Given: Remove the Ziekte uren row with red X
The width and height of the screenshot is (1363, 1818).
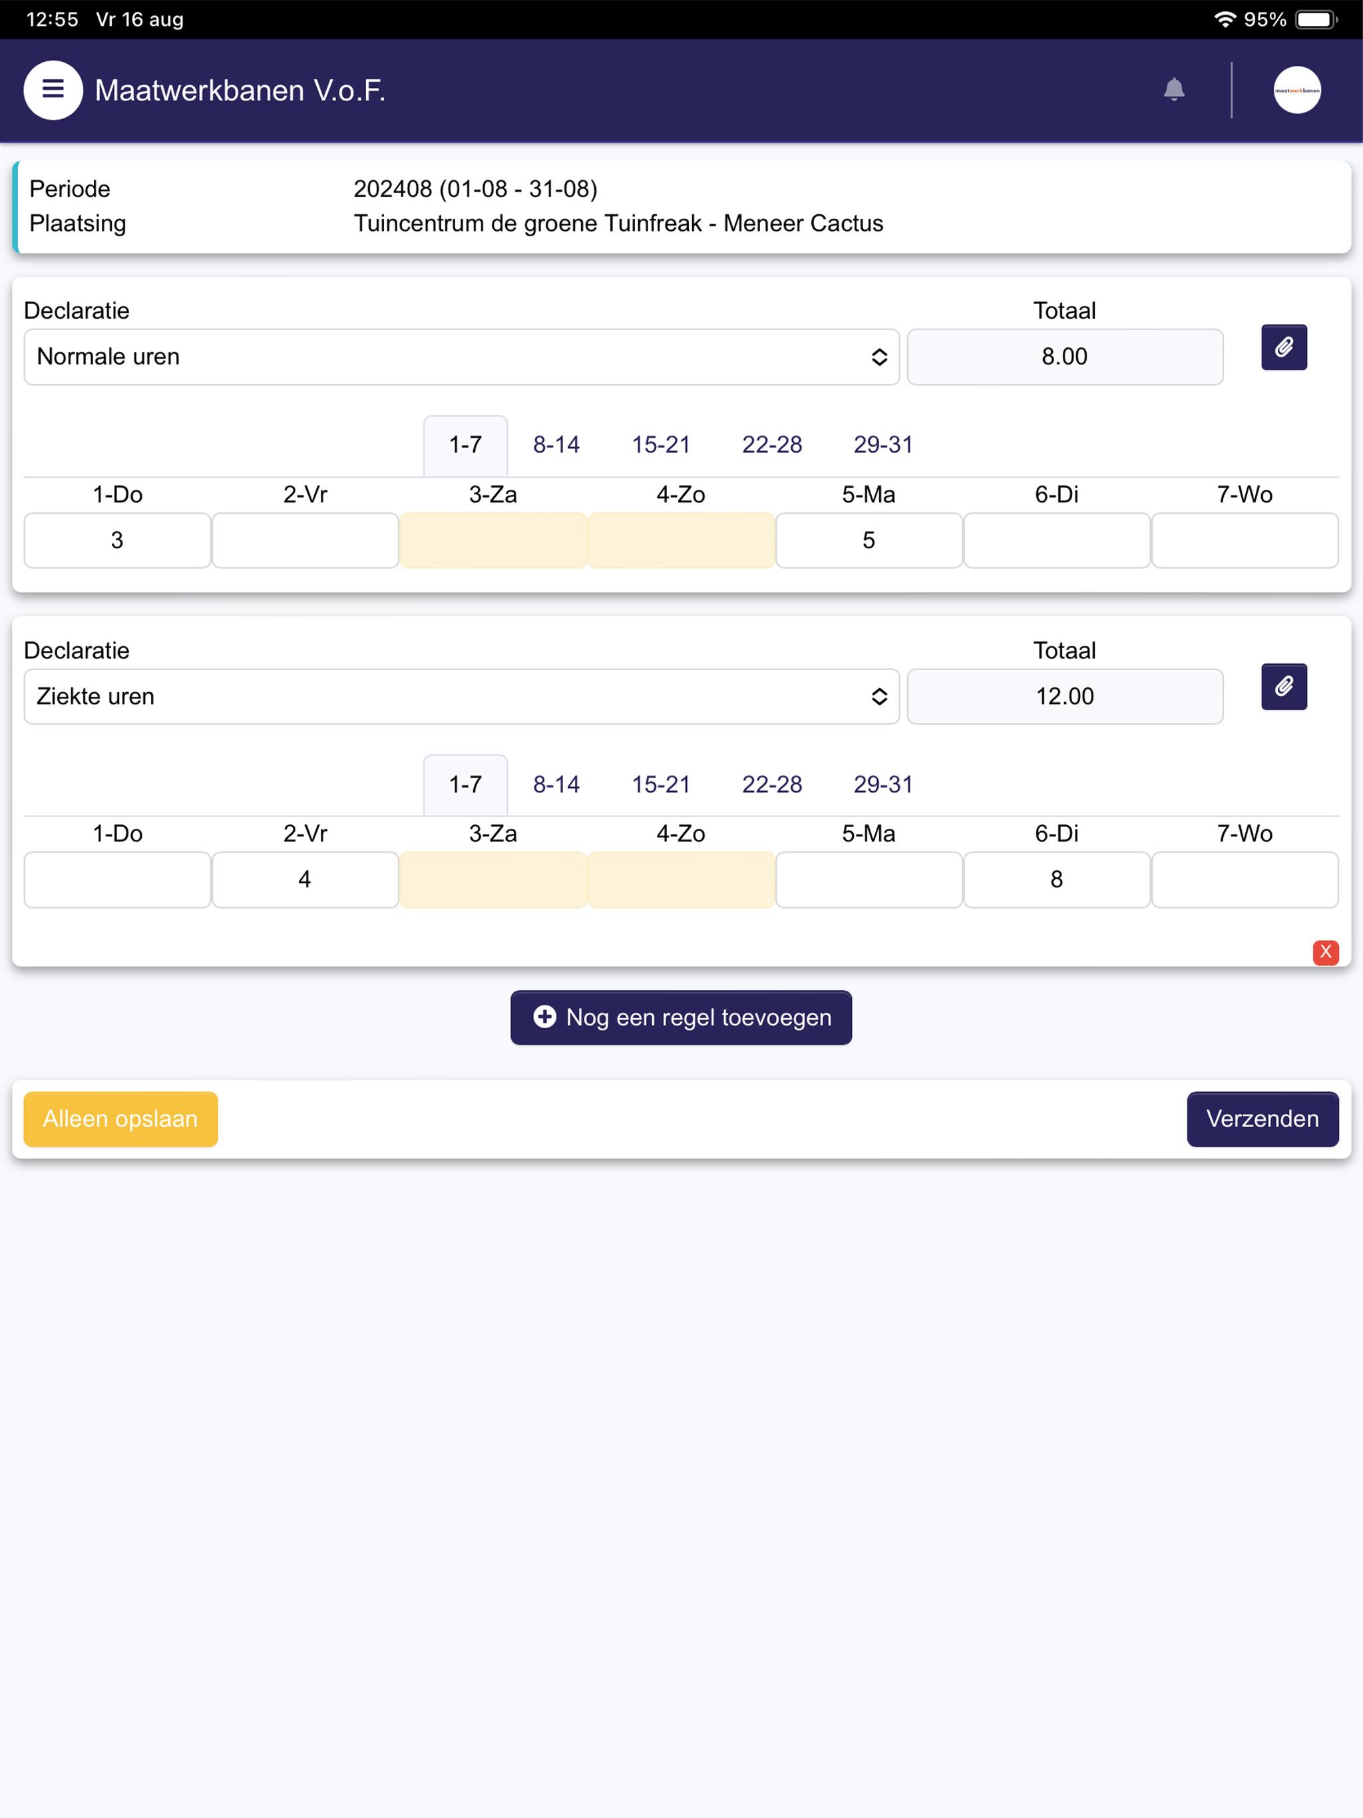Looking at the screenshot, I should click(x=1325, y=952).
